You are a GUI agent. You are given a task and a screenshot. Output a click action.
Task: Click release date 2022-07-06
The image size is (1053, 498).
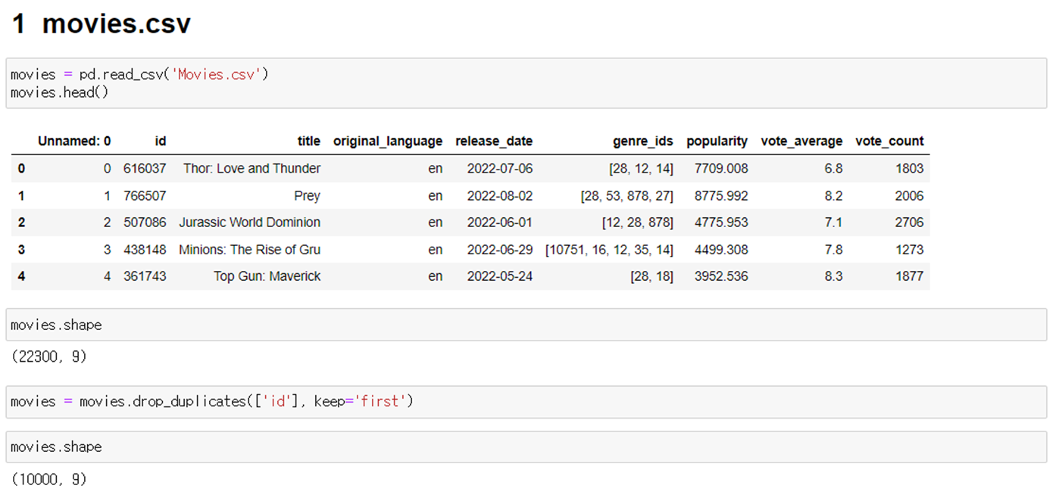500,168
